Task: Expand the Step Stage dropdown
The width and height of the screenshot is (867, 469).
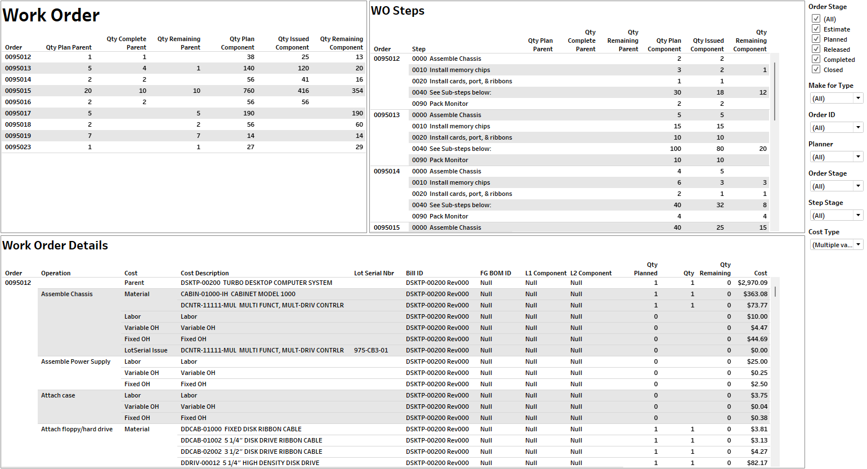Action: point(836,216)
